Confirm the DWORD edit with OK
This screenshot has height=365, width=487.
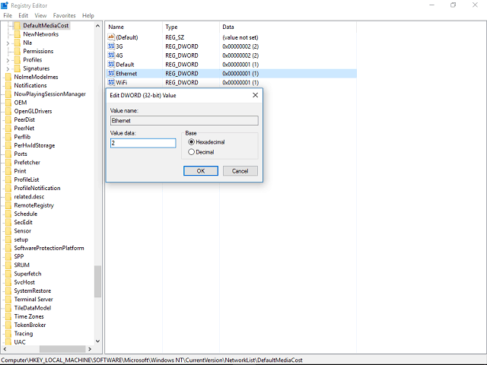(201, 170)
